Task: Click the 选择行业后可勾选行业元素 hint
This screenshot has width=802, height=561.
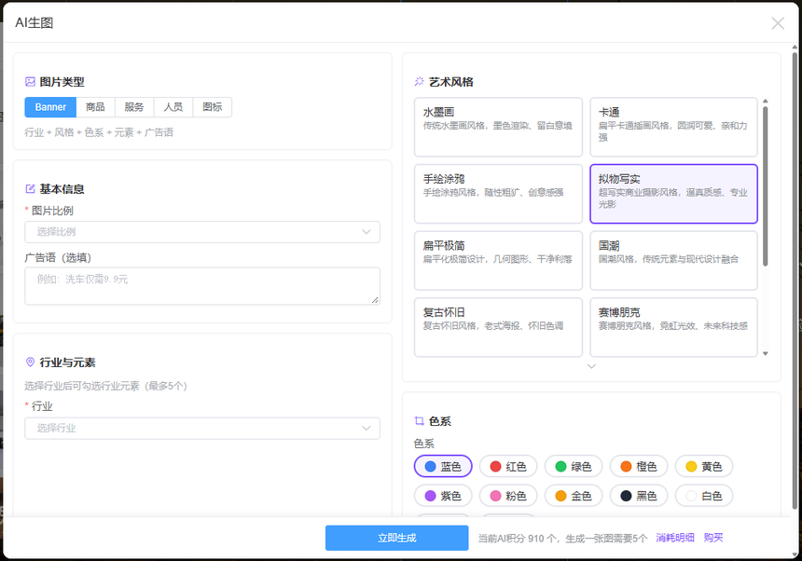Action: [x=106, y=386]
